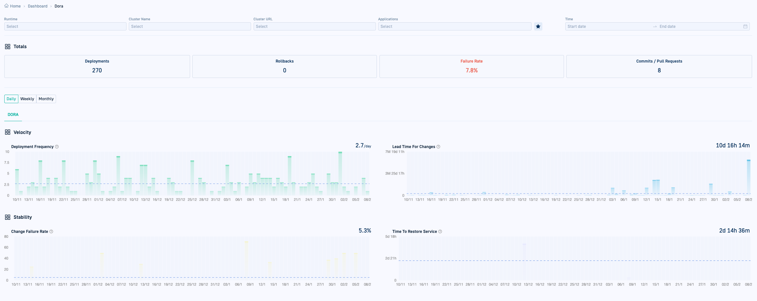The image size is (757, 301).
Task: Go to Dashboard in the breadcrumb
Action: pos(38,6)
